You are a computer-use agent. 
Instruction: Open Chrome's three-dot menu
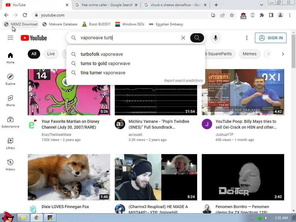pyautogui.click(x=290, y=15)
